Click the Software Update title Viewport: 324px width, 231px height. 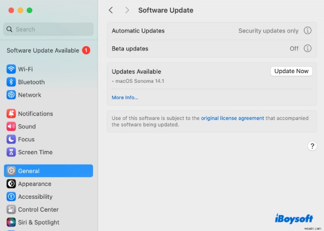pos(166,10)
